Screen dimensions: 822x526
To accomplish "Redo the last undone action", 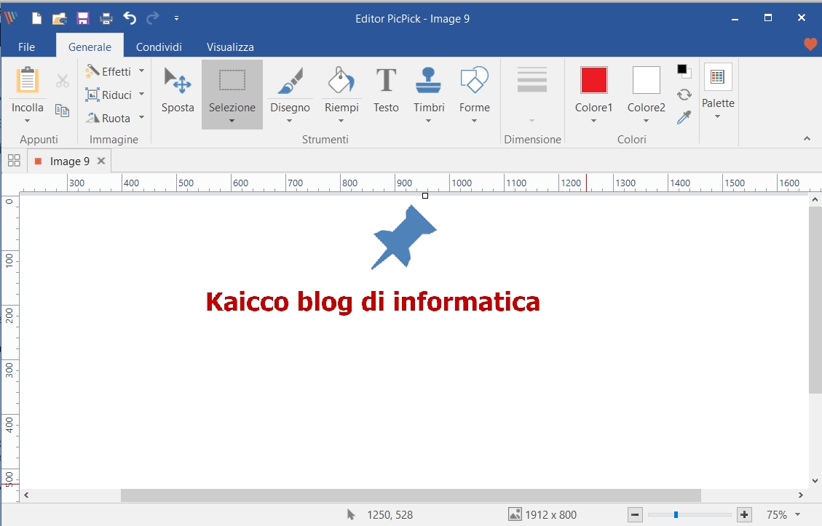I will pyautogui.click(x=153, y=18).
